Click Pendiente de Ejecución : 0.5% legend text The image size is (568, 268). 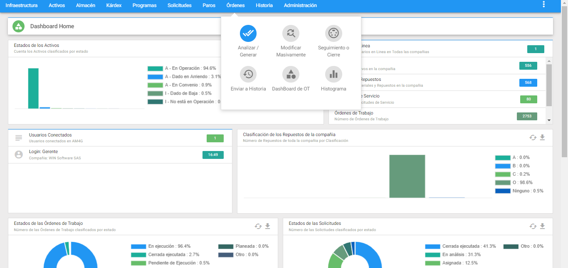point(179,263)
